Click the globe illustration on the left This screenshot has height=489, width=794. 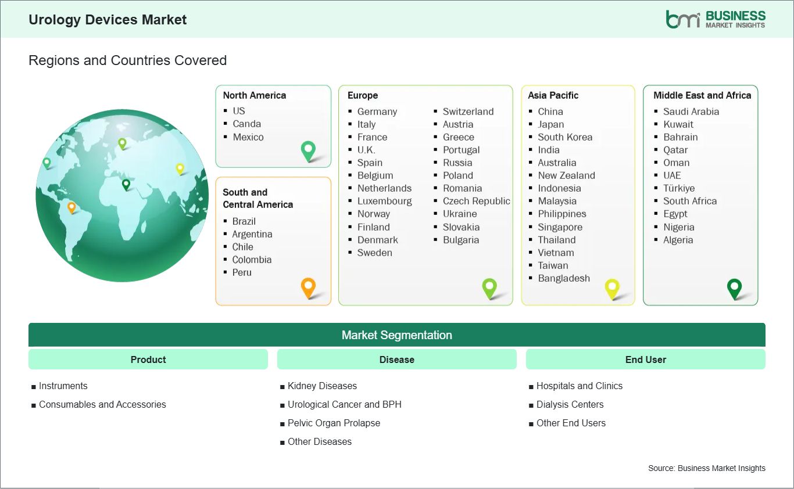121,196
